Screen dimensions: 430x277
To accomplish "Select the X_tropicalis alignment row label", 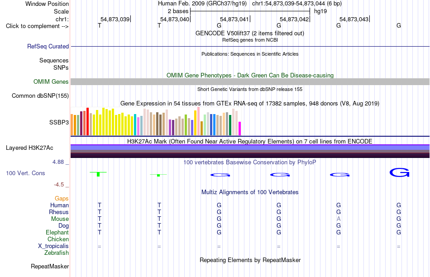I will (53, 246).
